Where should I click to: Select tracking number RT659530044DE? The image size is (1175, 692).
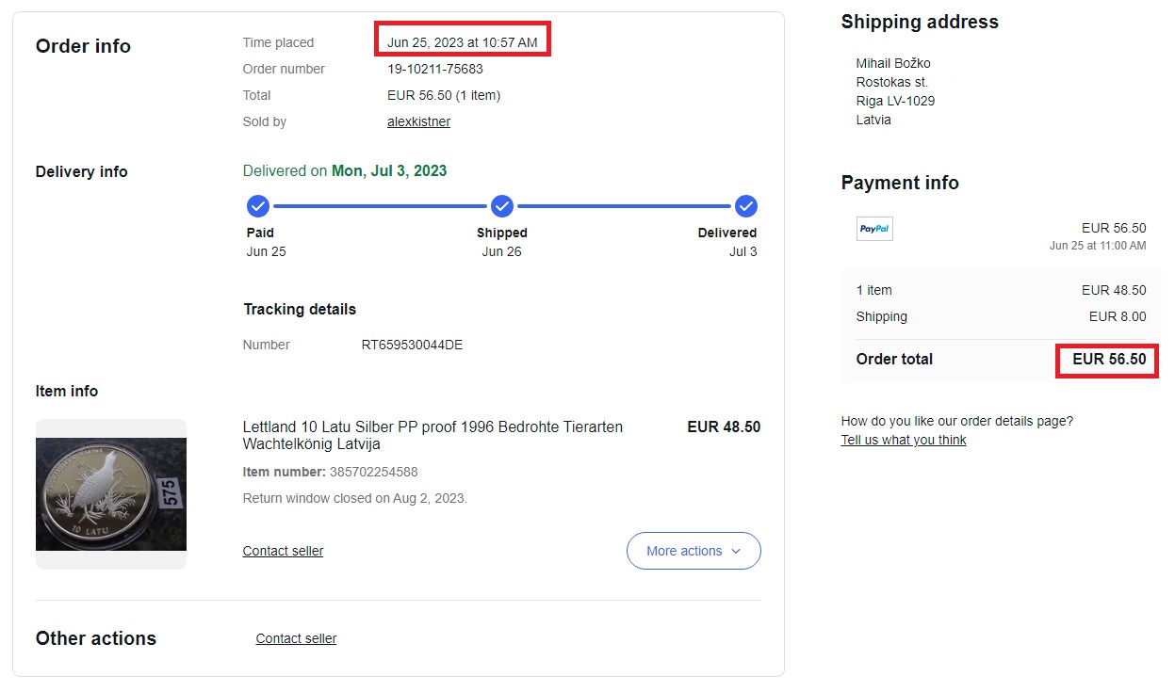(412, 345)
